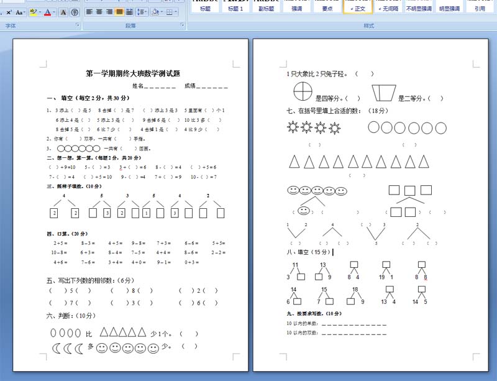This screenshot has height=381, width=497.
Task: Apply the 强调 style
Action: 296,6
